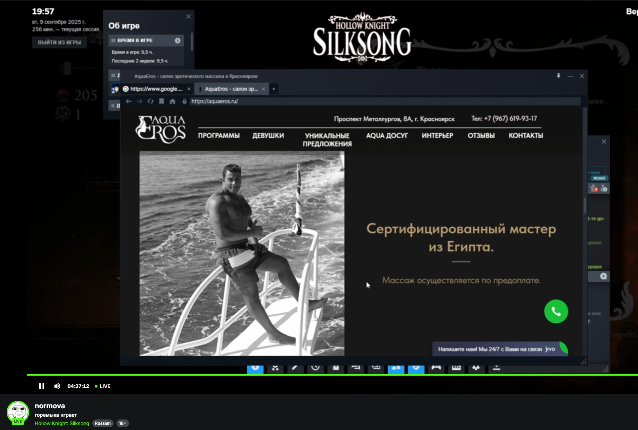
Task: Click the "горемыка играет" stream title
Action: point(56,415)
